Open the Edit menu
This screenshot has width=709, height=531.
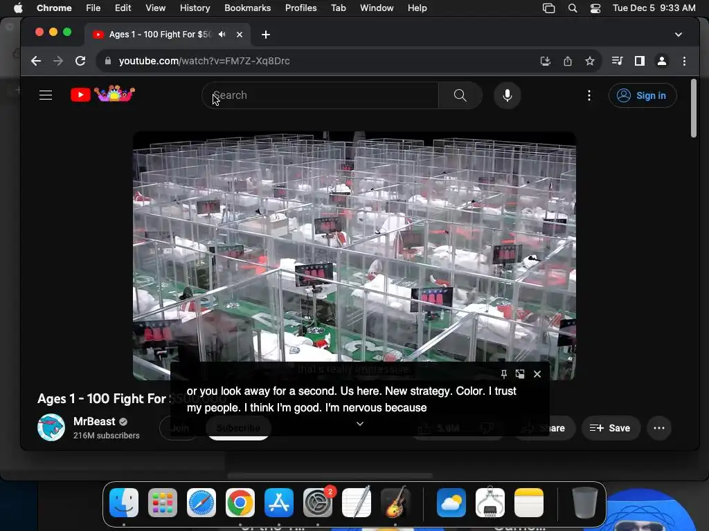123,8
